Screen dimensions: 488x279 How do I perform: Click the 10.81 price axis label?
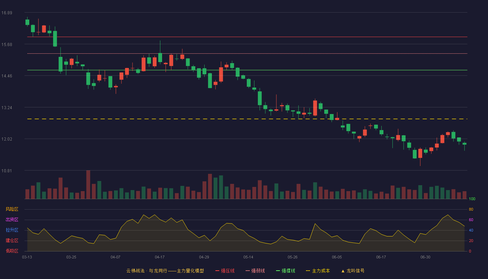click(7, 171)
